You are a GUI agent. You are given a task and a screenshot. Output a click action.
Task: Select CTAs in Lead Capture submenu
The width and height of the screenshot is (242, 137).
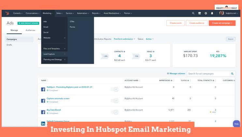click(72, 21)
